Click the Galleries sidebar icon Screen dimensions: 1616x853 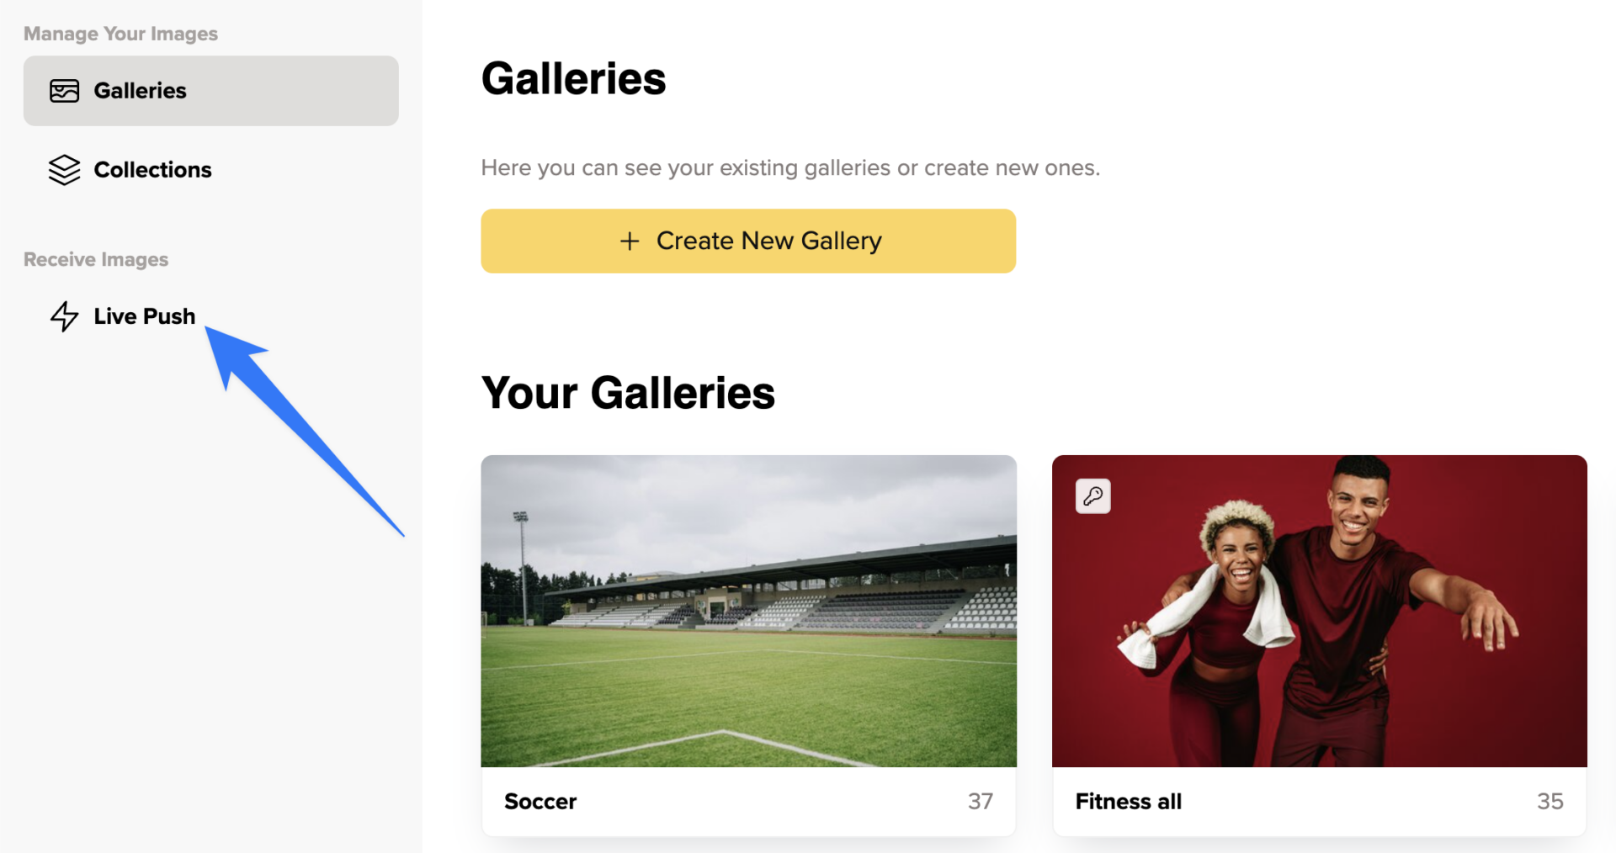(x=64, y=91)
